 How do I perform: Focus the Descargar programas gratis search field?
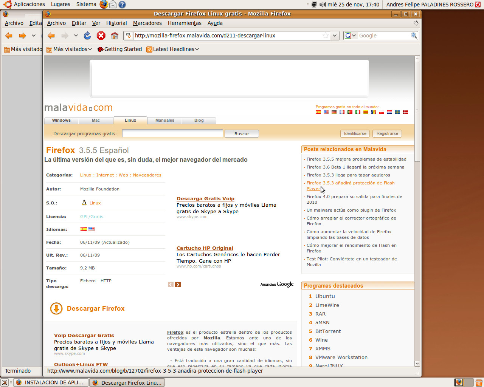pos(172,133)
